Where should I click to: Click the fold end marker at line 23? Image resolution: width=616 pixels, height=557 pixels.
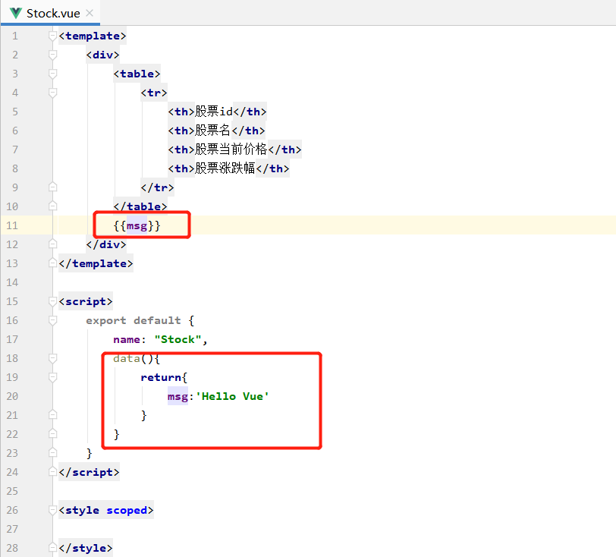[52, 453]
